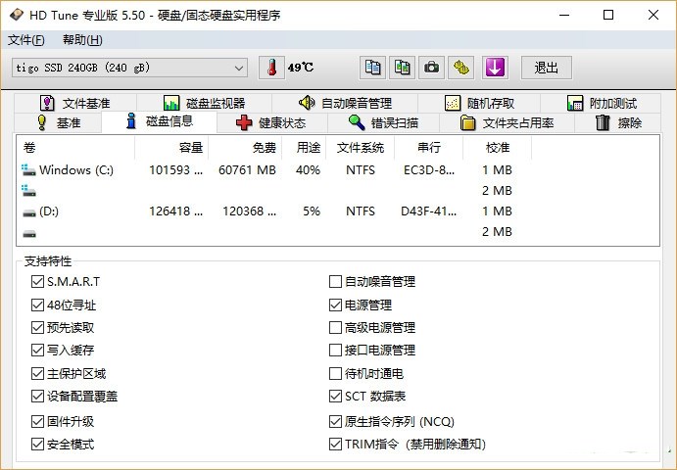Click the 卷 column header
Viewport: 677px width, 470px height.
75,148
